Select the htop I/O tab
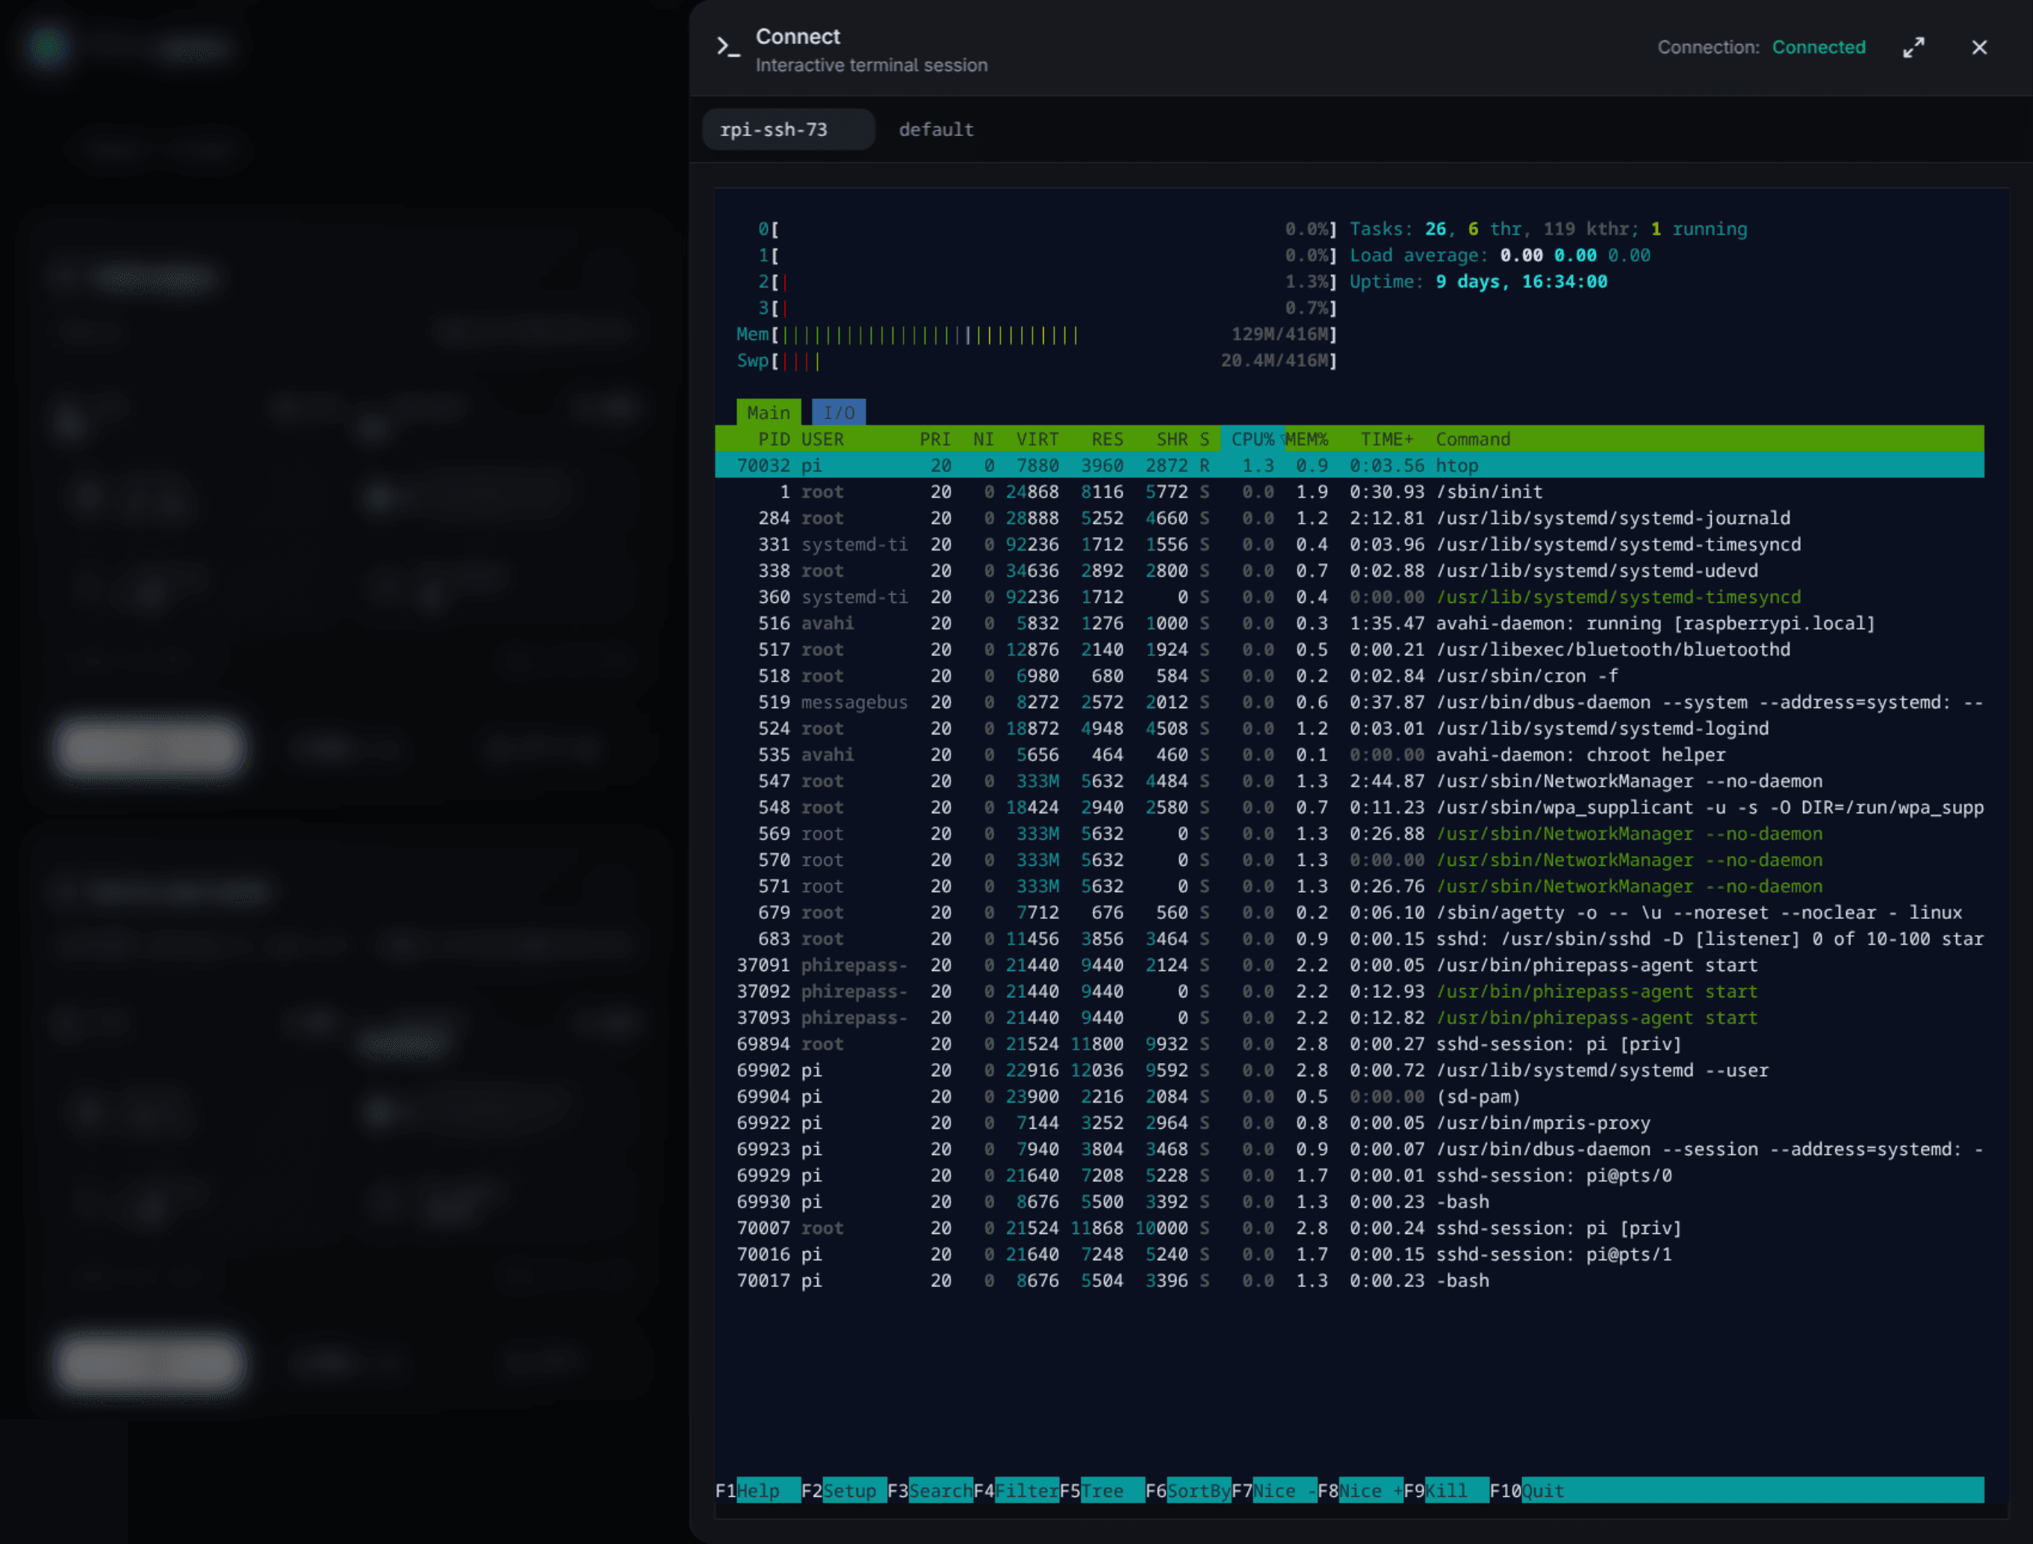This screenshot has width=2033, height=1544. (838, 412)
